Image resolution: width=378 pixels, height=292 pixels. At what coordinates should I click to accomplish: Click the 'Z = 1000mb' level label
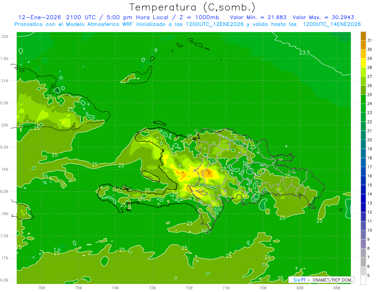(x=199, y=17)
